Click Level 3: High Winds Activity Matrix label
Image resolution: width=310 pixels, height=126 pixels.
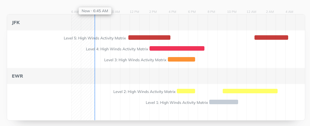coord(135,60)
